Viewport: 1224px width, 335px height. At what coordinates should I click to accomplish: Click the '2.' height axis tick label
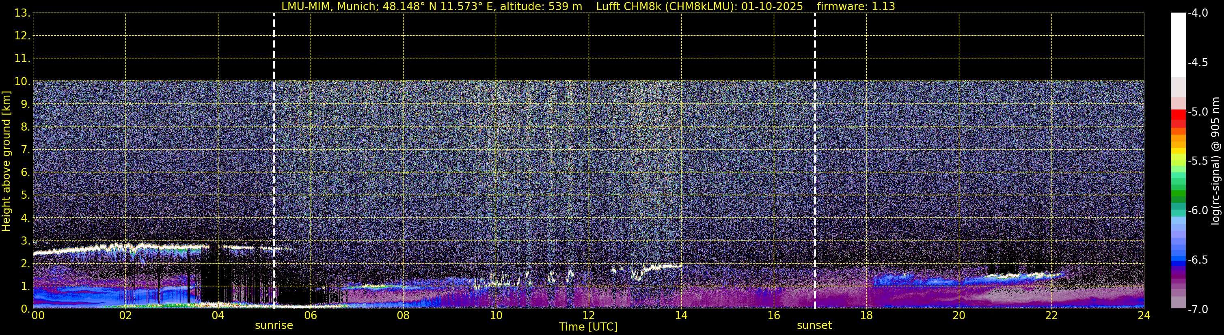click(25, 264)
